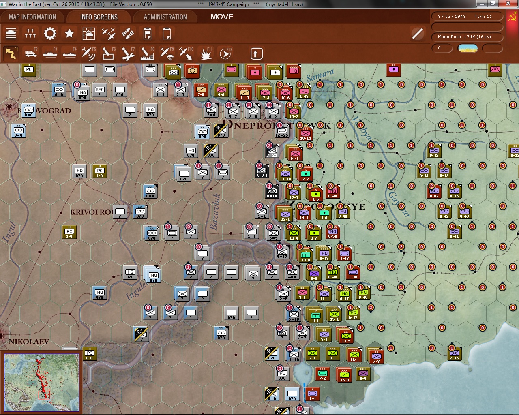The width and height of the screenshot is (519, 415).
Task: Select the HQ counter labeled 1-45
Action: click(304, 91)
